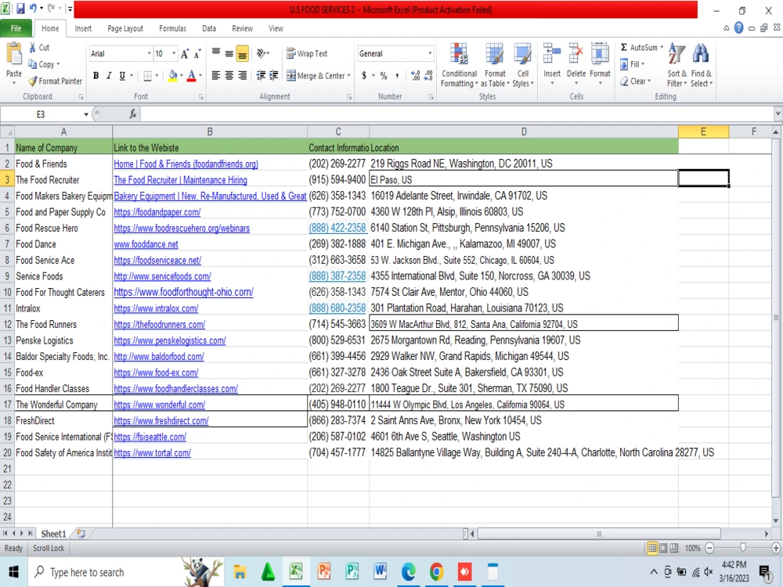Open www.fooddance.net link
783x587 pixels.
click(x=146, y=244)
